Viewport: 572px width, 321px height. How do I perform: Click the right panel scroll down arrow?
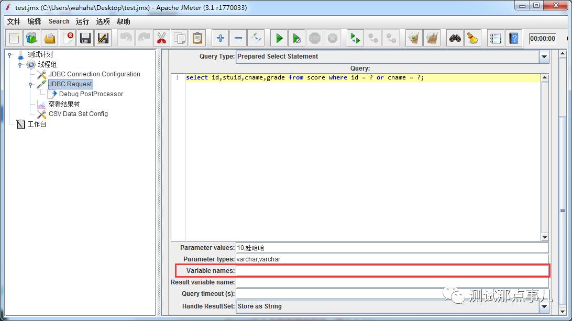pyautogui.click(x=563, y=312)
